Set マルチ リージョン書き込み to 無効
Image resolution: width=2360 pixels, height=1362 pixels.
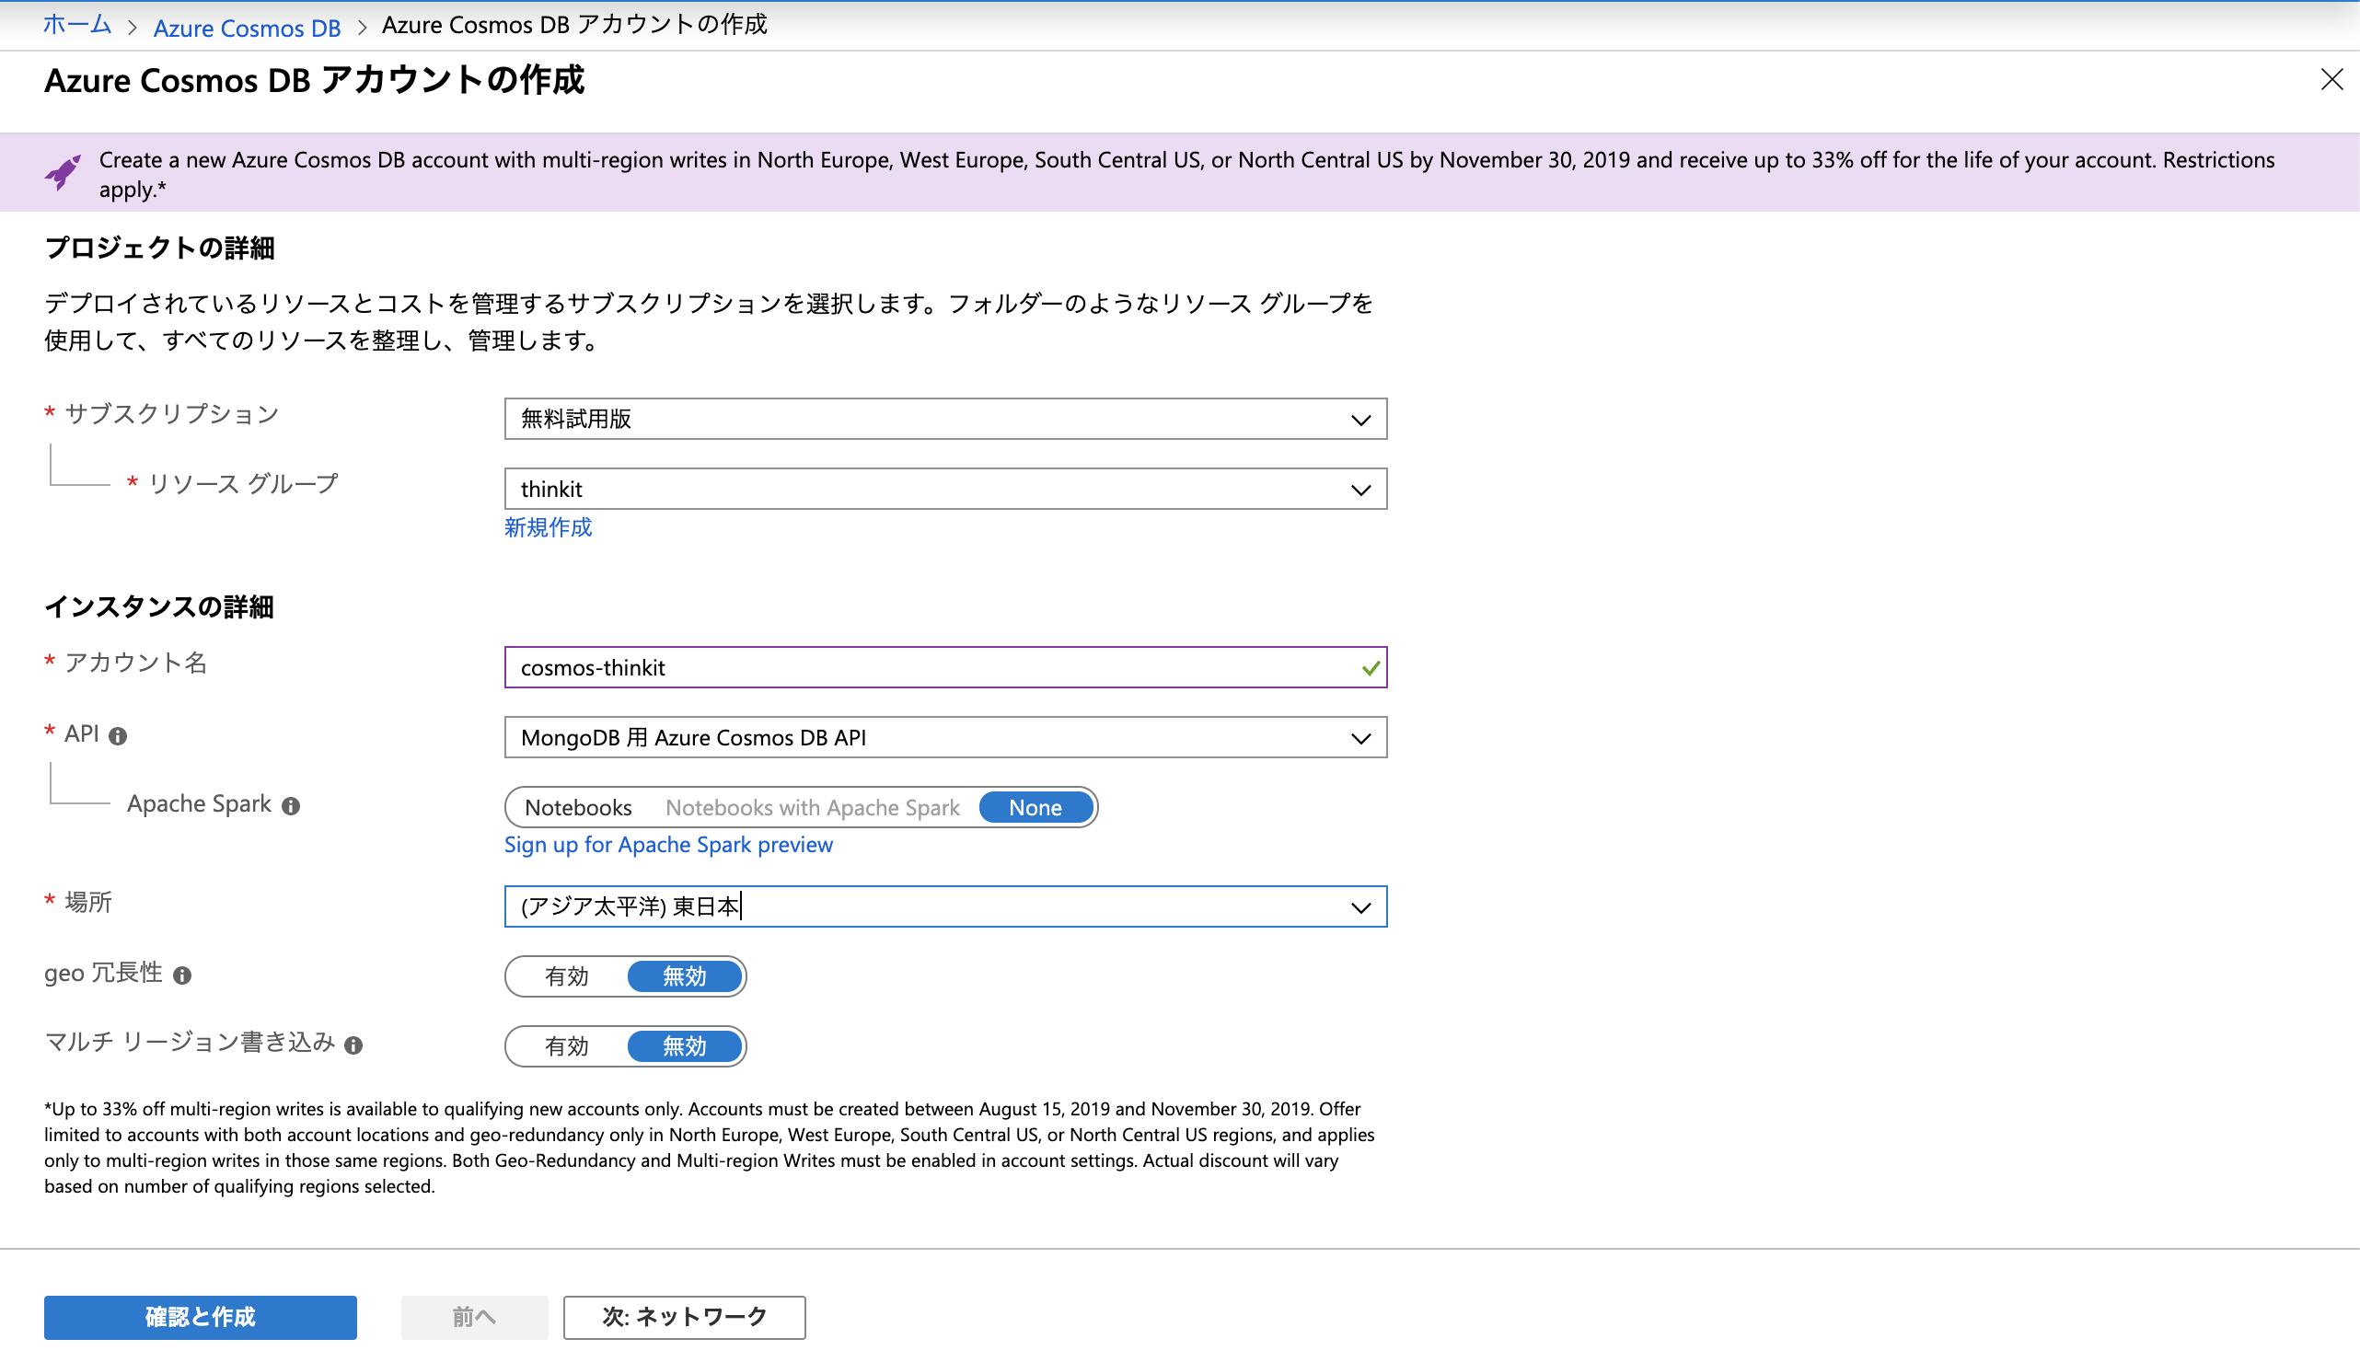pyautogui.click(x=684, y=1045)
